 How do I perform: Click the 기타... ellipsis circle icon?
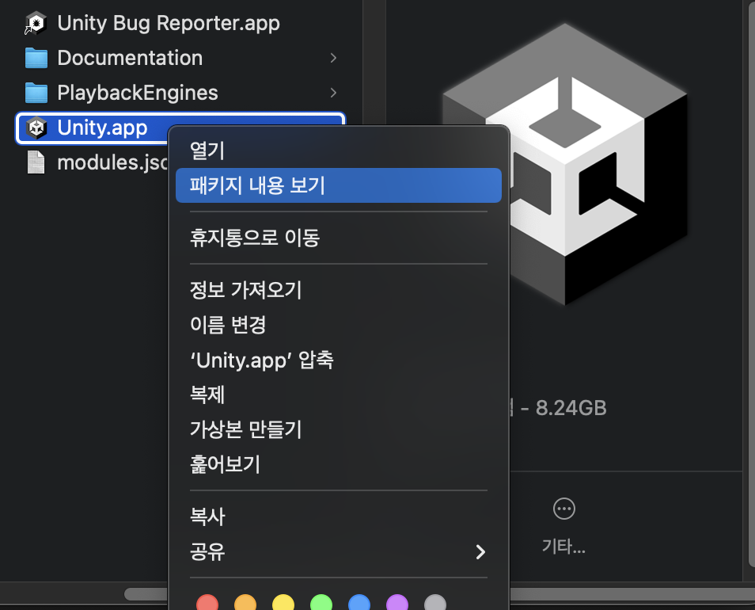click(563, 509)
